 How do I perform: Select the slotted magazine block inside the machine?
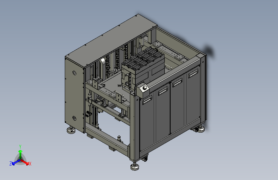(143, 68)
